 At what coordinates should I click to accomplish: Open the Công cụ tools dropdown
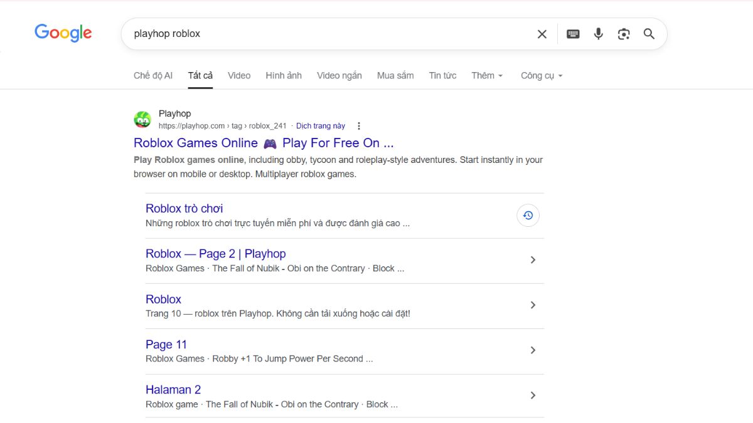click(x=542, y=76)
